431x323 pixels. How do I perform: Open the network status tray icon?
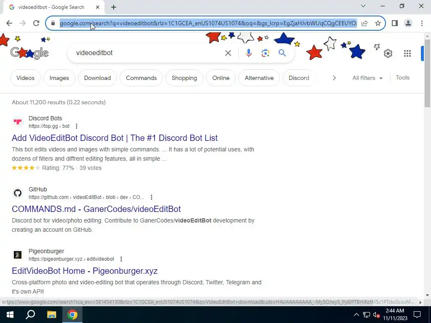(367, 315)
